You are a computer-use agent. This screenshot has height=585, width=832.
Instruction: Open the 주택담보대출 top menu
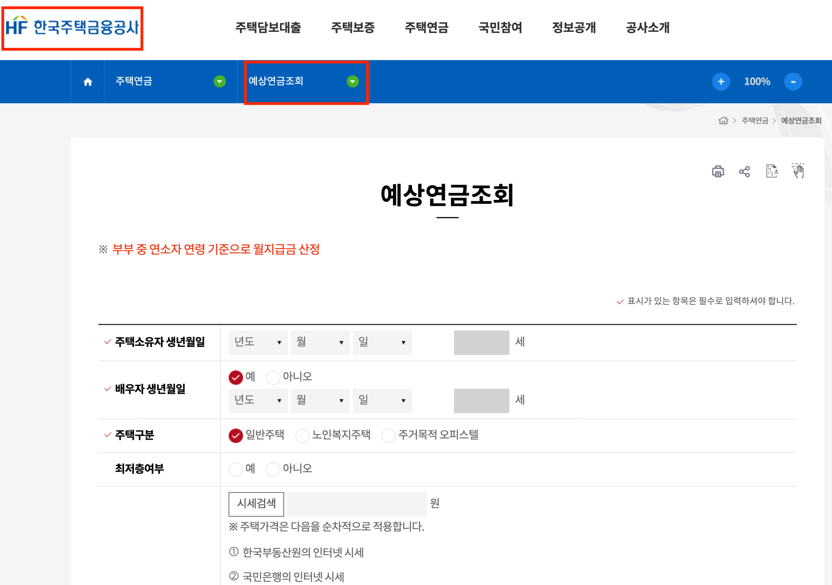268,27
